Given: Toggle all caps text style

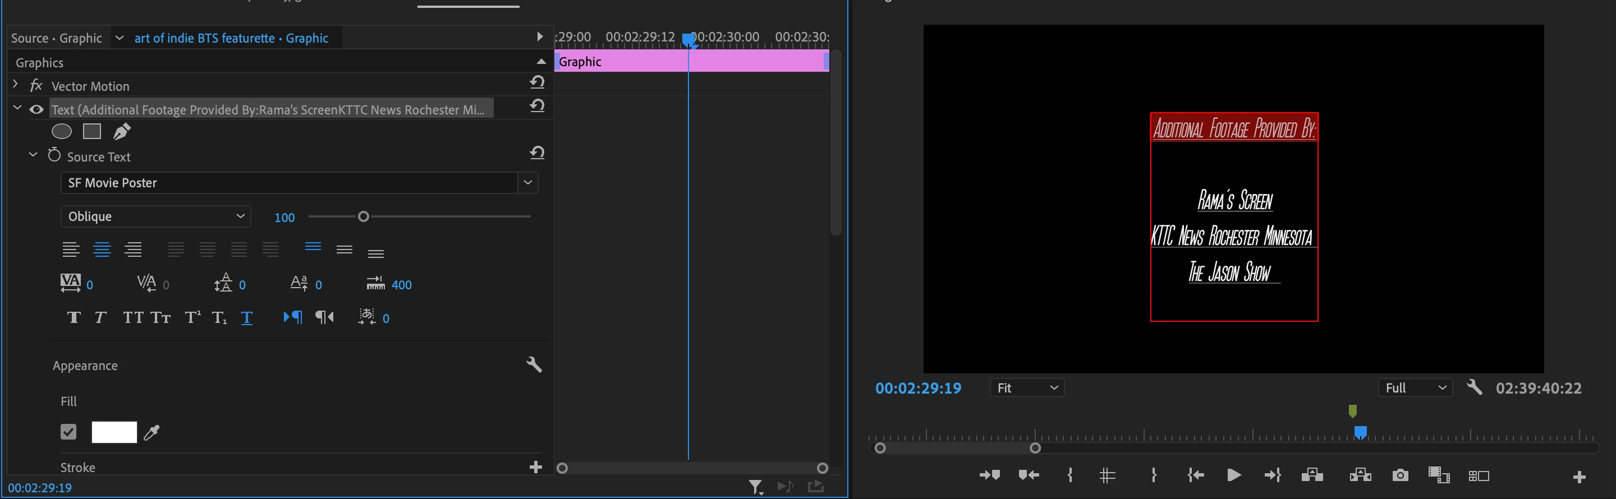Looking at the screenshot, I should tap(133, 318).
